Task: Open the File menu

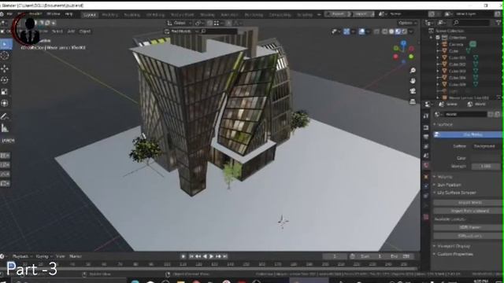Action: pos(9,14)
